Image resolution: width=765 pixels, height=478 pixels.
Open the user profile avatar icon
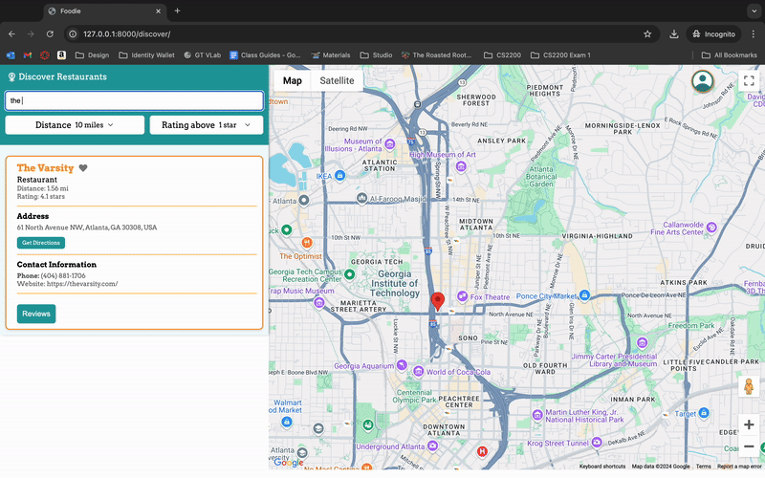click(x=703, y=81)
